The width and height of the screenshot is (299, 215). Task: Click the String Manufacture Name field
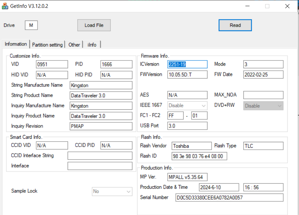click(101, 85)
